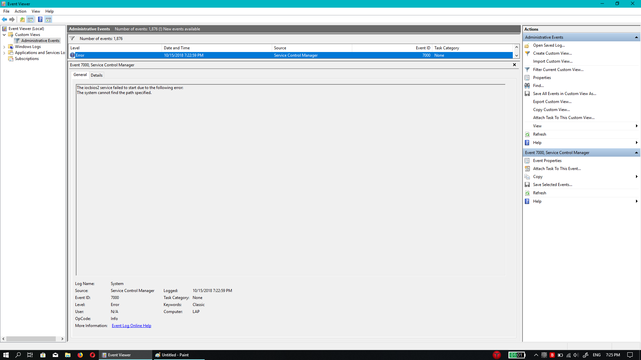Open Firefox from the taskbar

coord(80,355)
